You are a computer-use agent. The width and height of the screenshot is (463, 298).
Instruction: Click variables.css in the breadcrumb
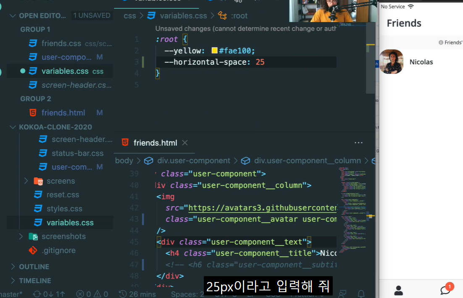(183, 16)
